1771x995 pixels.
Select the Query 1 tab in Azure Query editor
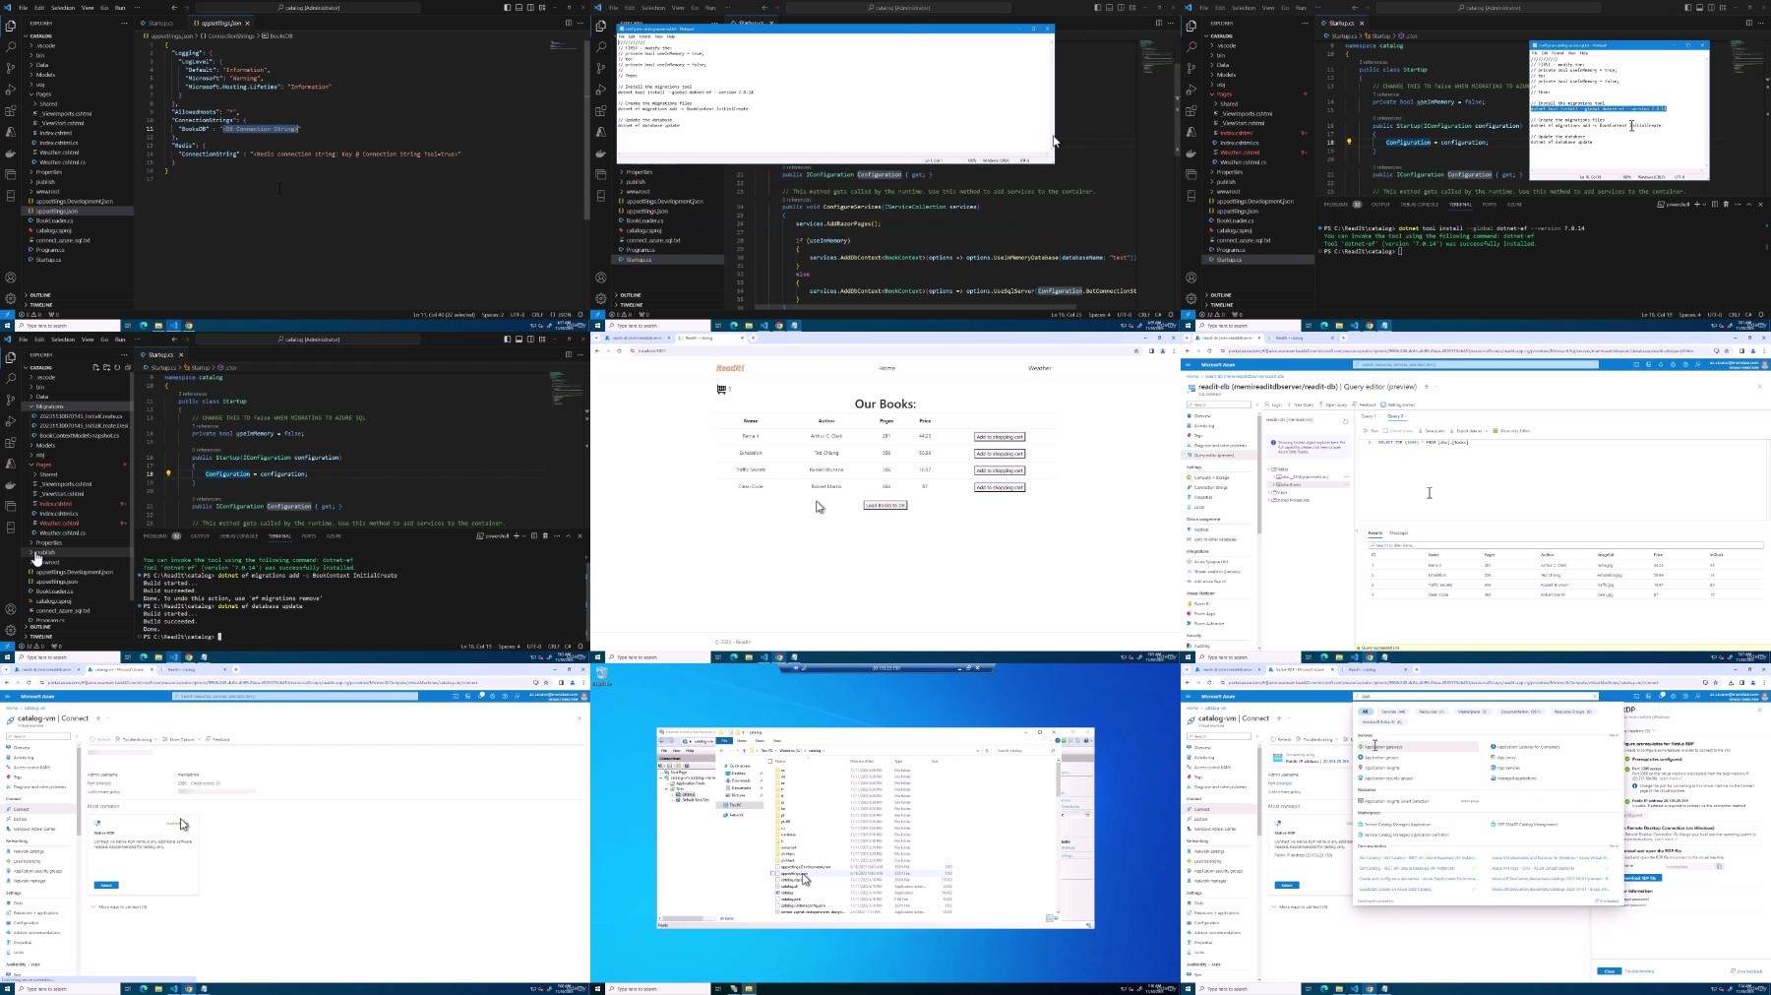tap(1369, 417)
